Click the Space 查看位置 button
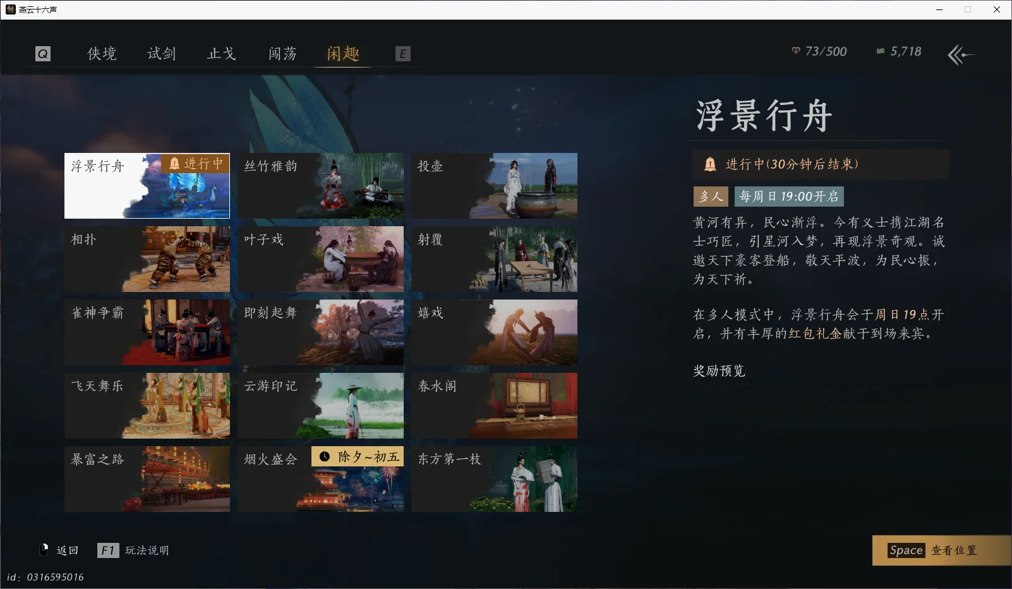The width and height of the screenshot is (1012, 589). click(x=941, y=550)
